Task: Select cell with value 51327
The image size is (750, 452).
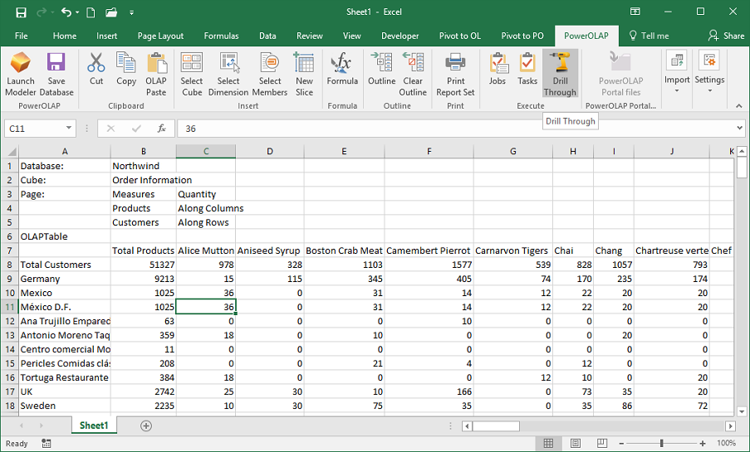Action: point(144,265)
